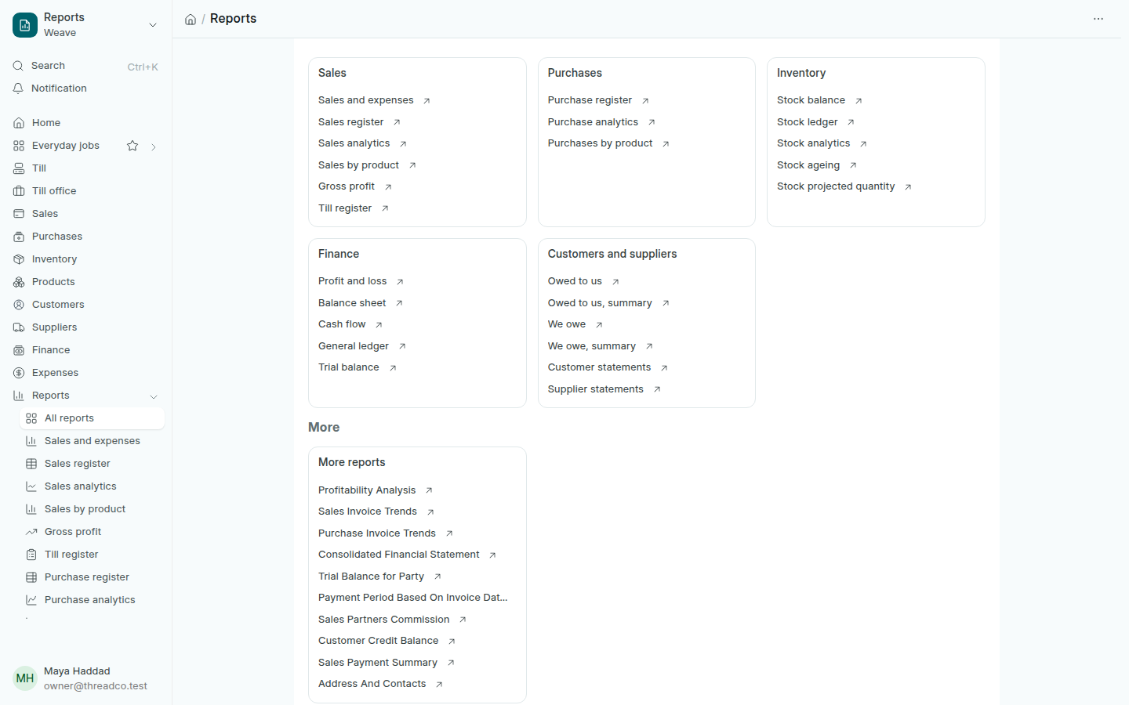Click the Products icon in sidebar
This screenshot has width=1129, height=705.
19,282
